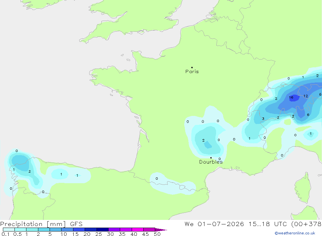Click the legend scale label 25

click(99, 234)
